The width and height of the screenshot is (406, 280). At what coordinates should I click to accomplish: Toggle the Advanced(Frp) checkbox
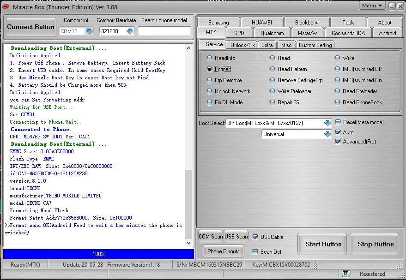tap(338, 142)
